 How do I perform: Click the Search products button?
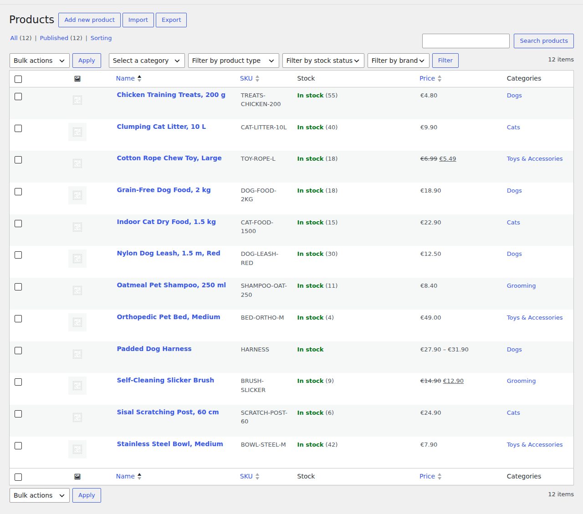(x=544, y=41)
